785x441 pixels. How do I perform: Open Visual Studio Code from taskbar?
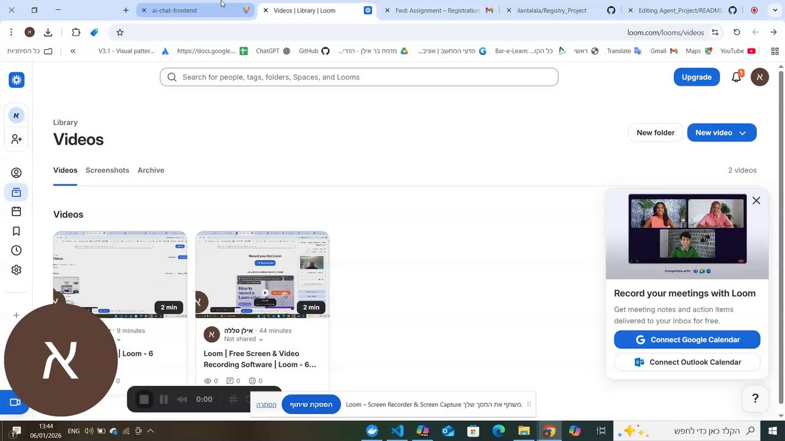point(397,431)
